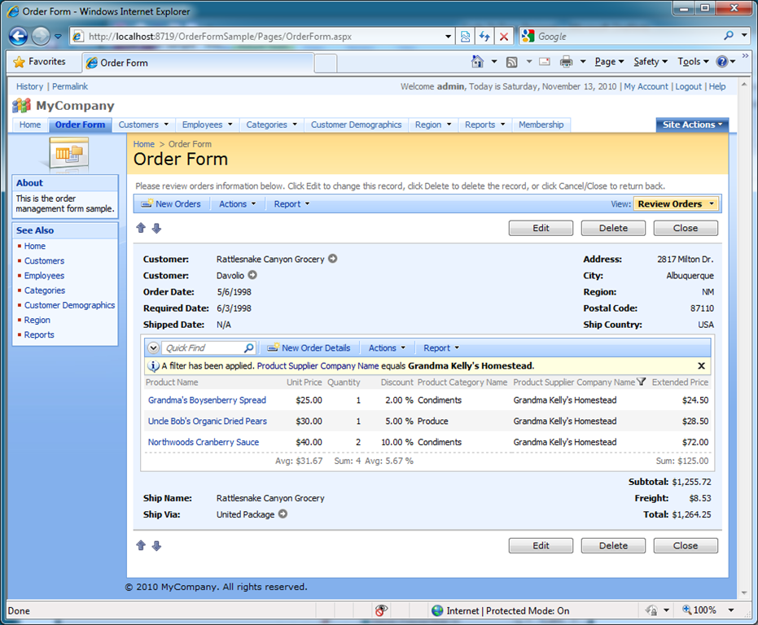Viewport: 758px width, 625px height.
Task: Click the down arrow below the order record
Action: (x=156, y=546)
